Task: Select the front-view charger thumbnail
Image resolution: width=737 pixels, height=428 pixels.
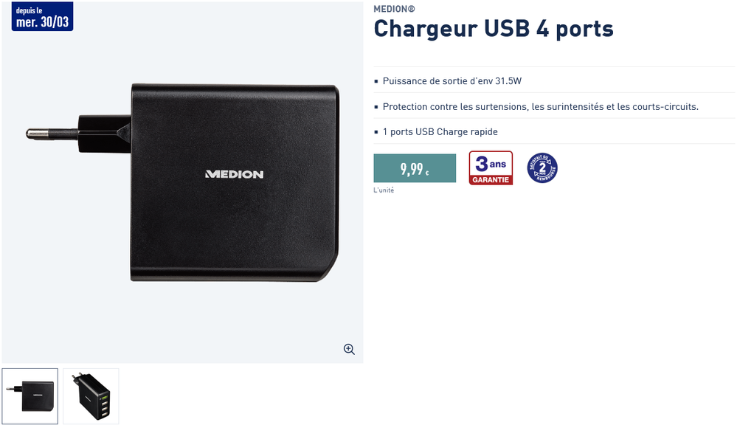Action: [x=30, y=396]
